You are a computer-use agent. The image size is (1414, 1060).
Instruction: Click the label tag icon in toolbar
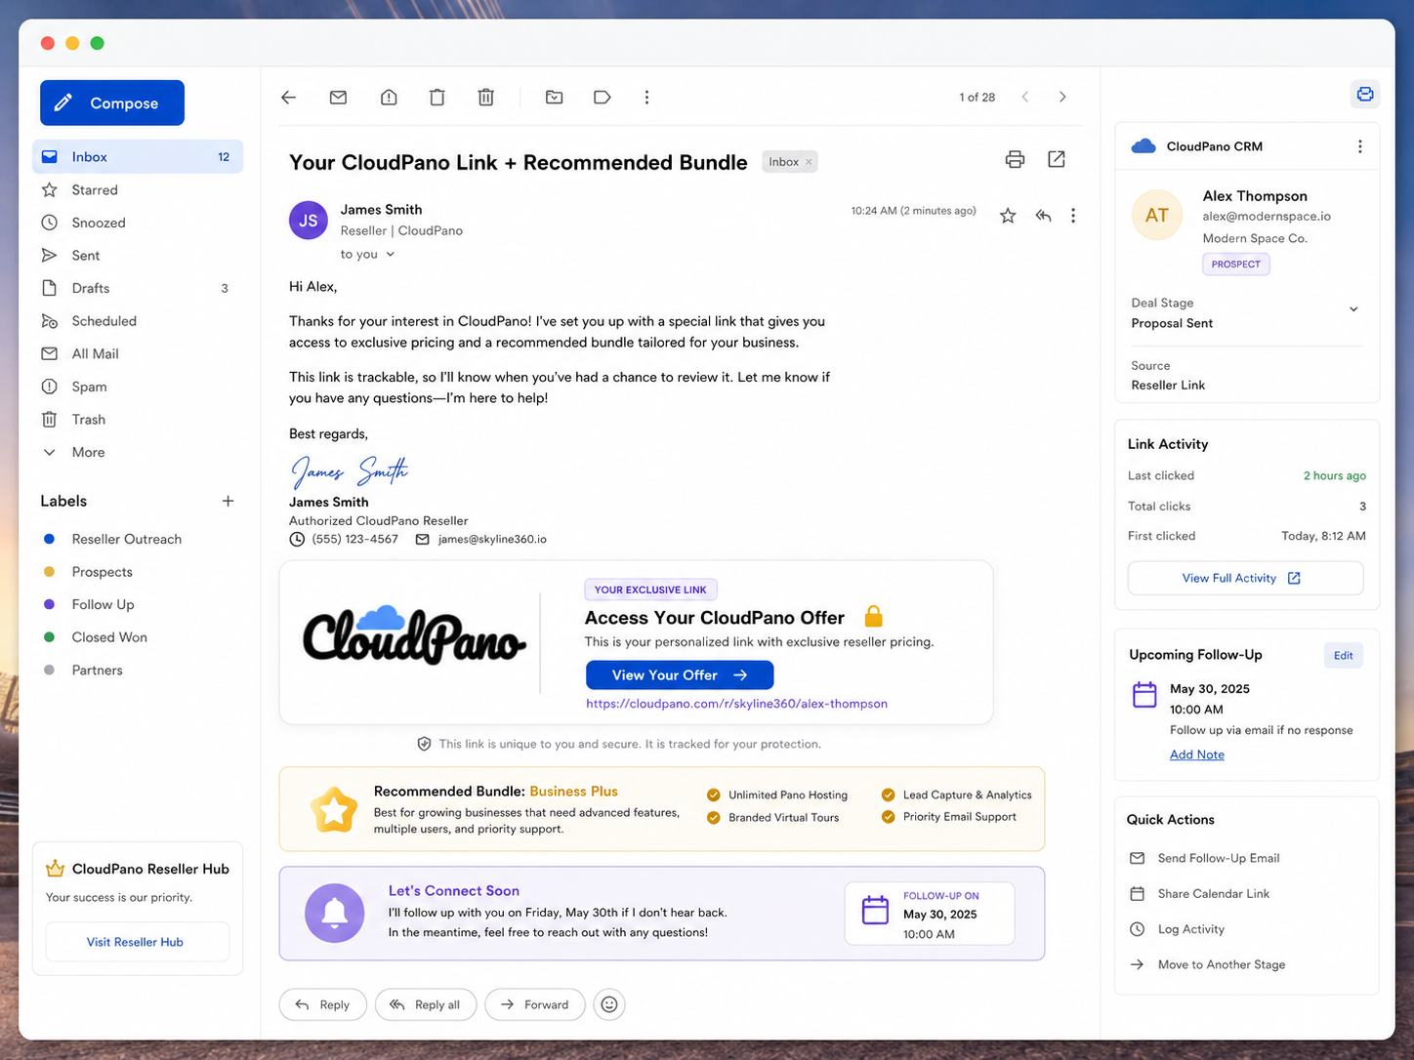tap(602, 98)
